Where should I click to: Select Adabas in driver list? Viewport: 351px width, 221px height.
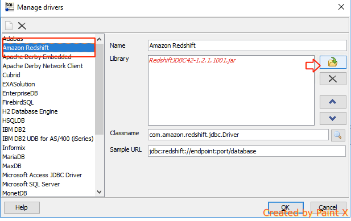pyautogui.click(x=48, y=39)
